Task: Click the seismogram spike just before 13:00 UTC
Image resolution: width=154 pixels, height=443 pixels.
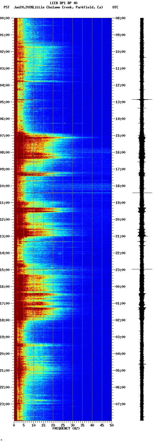Action: pos(142,99)
